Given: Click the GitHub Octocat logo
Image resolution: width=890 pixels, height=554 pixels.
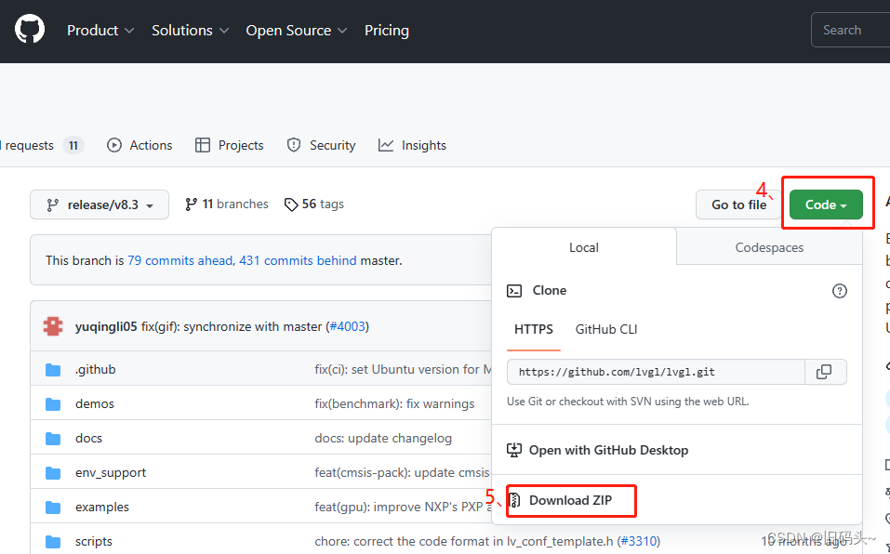Looking at the screenshot, I should (30, 30).
